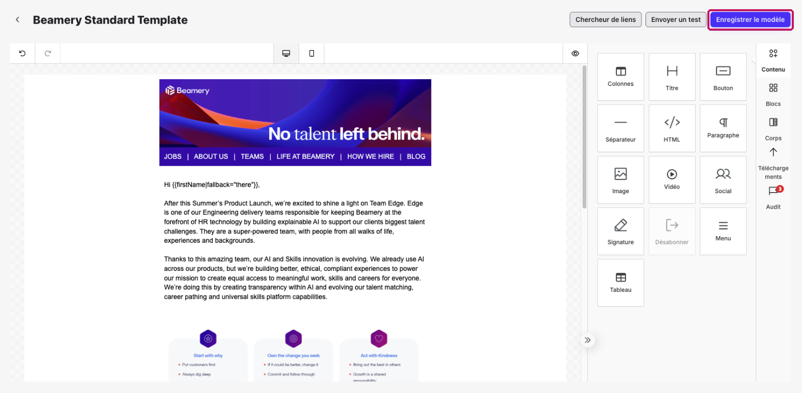Select the Tableau content block
The image size is (802, 393).
(620, 283)
